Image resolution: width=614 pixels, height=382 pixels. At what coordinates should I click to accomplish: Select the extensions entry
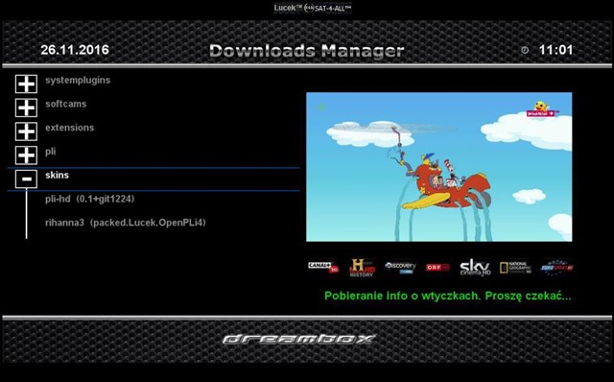pyautogui.click(x=70, y=128)
